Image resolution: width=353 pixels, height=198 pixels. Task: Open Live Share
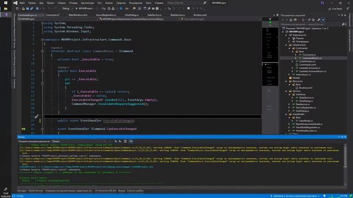coord(335,9)
